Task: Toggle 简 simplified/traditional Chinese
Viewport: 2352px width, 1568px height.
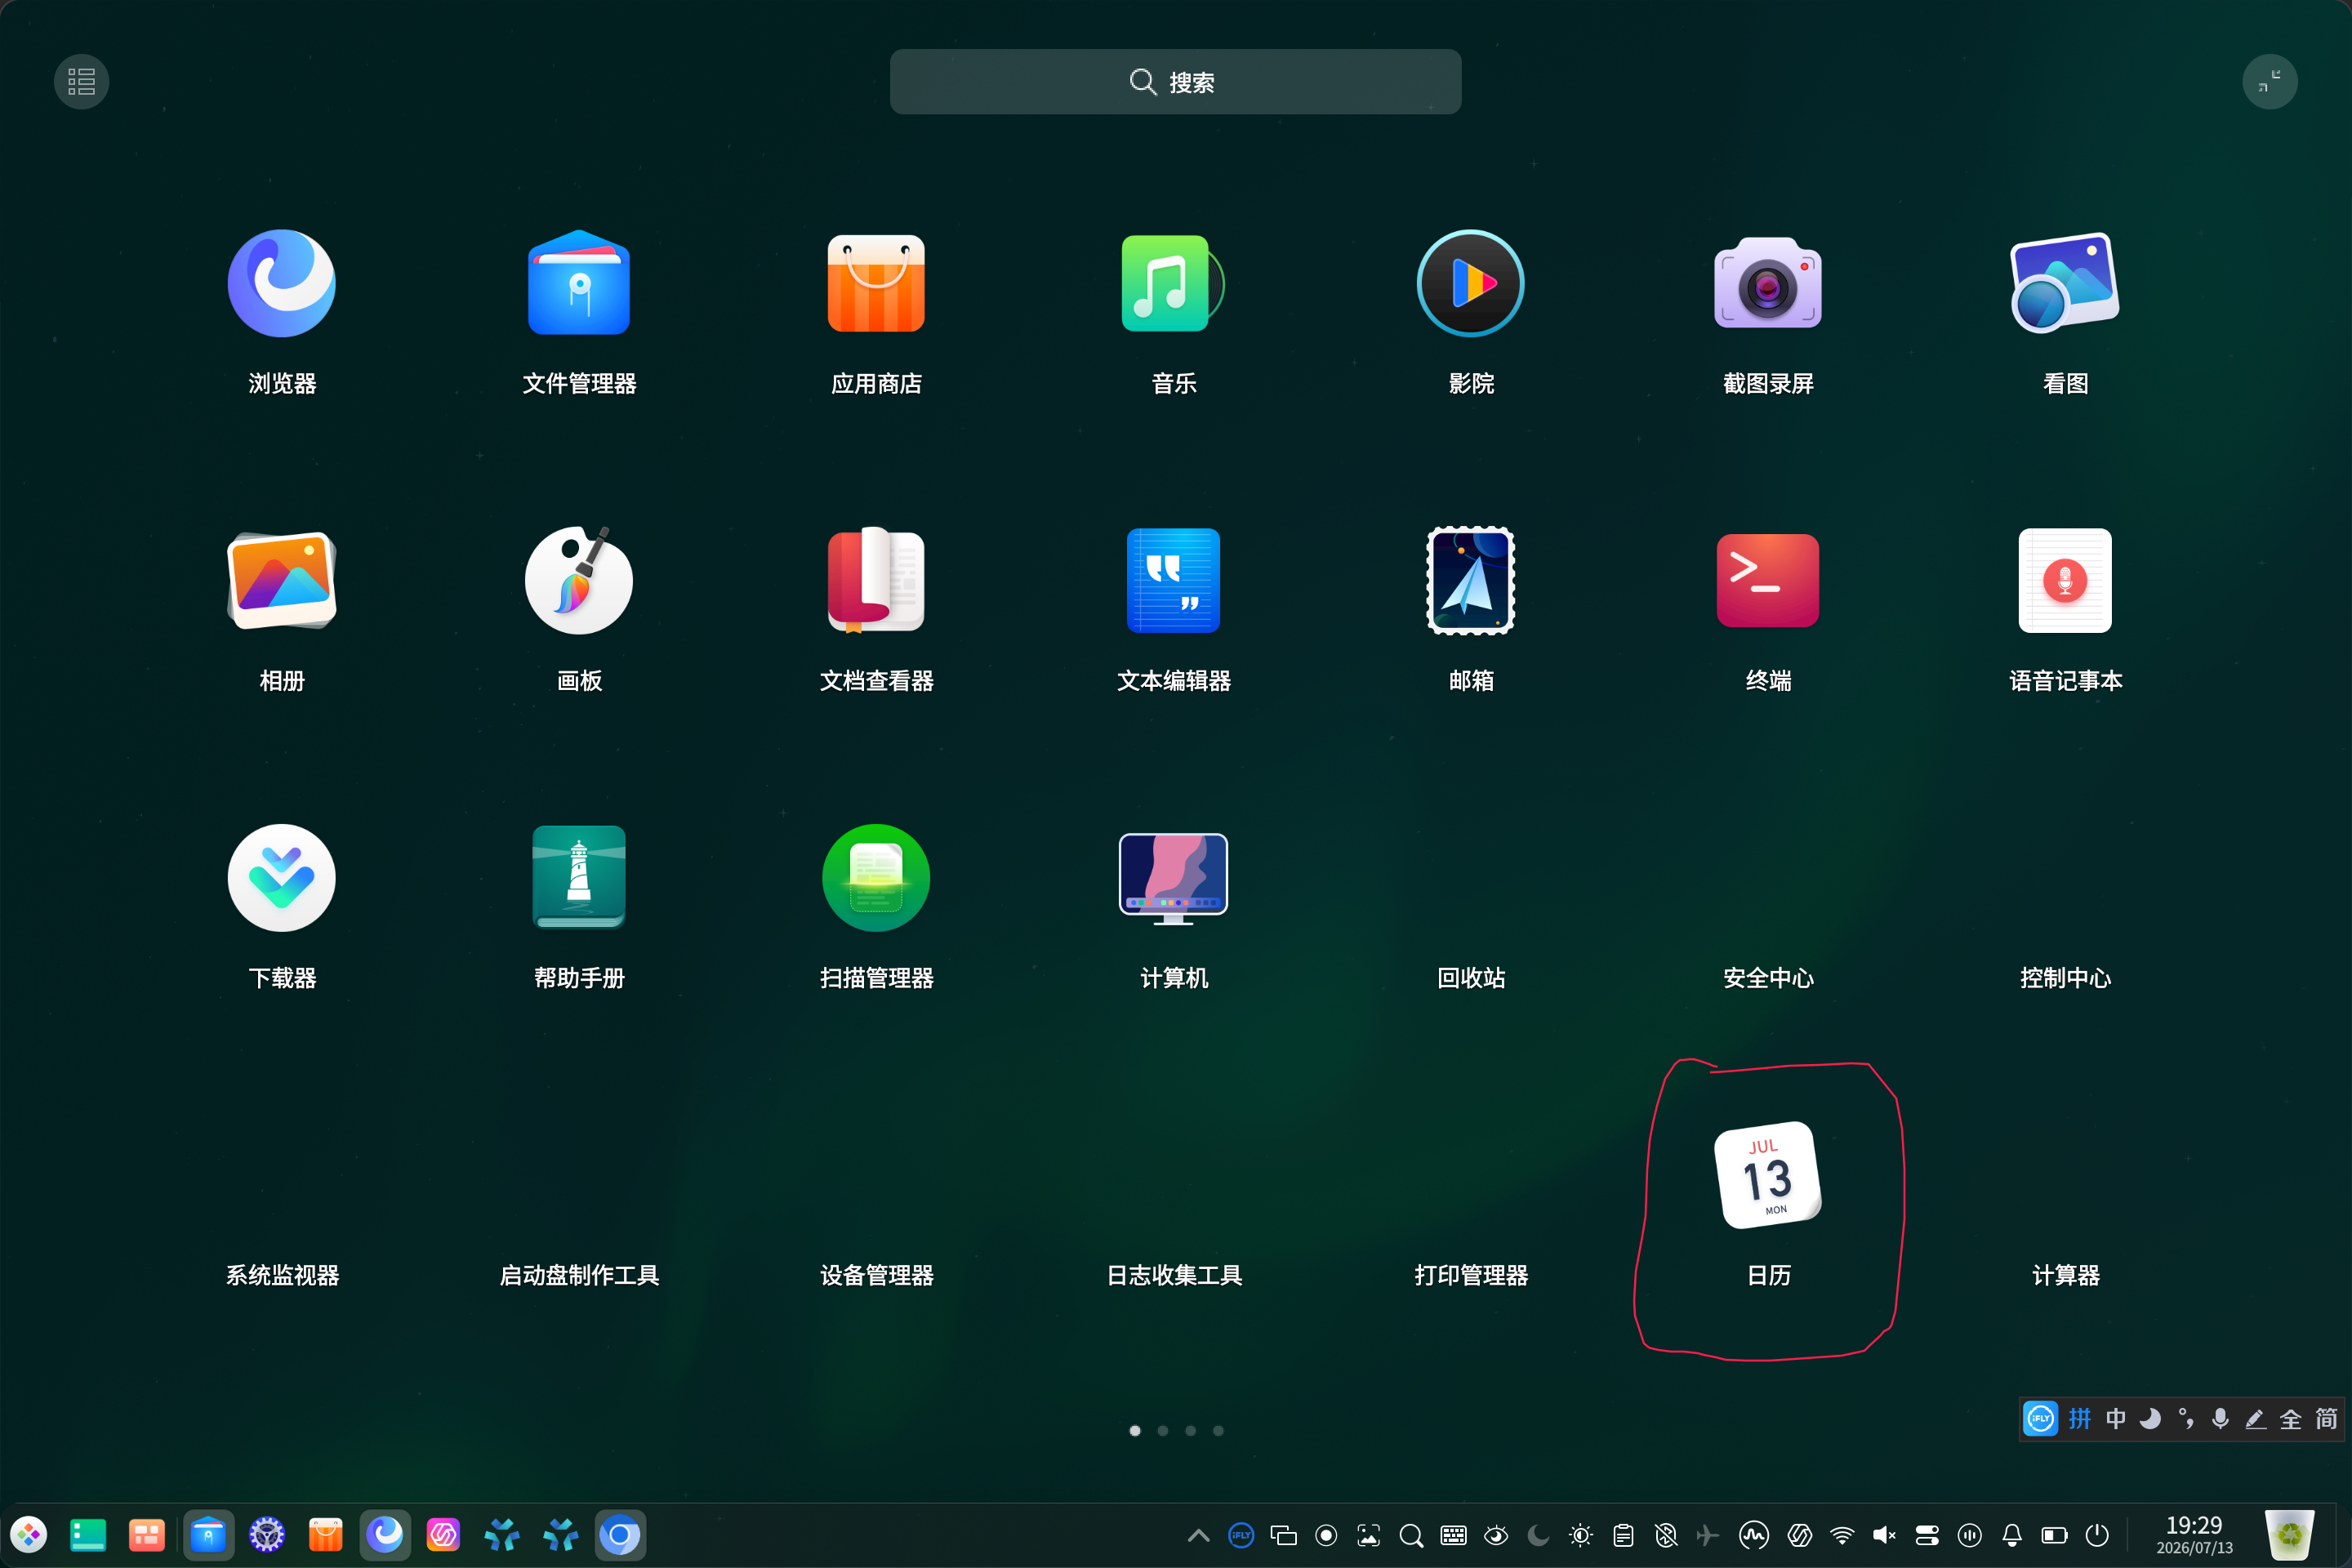Action: tap(2326, 1419)
